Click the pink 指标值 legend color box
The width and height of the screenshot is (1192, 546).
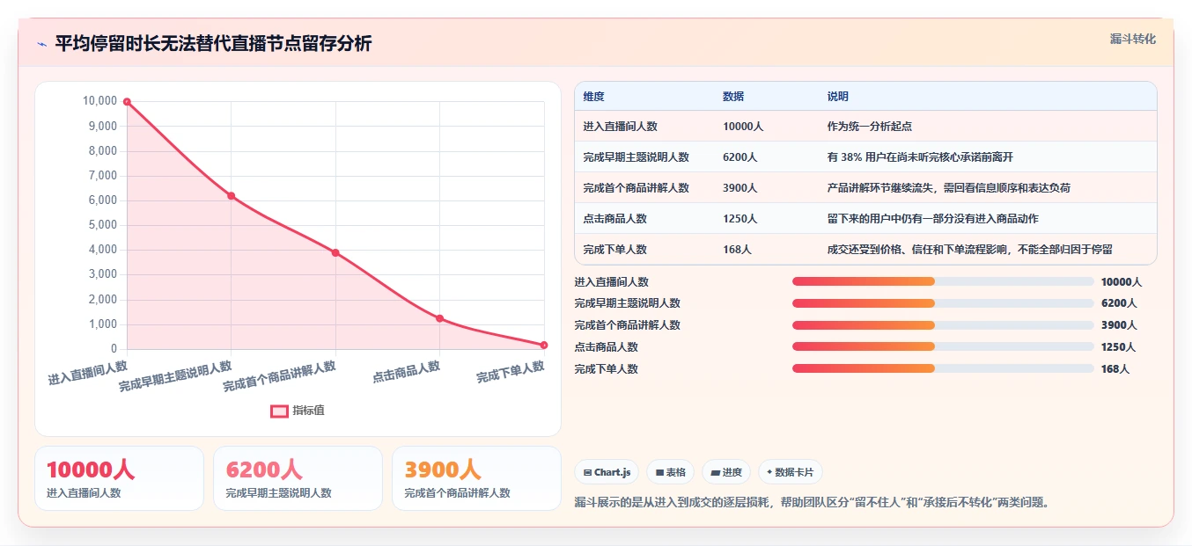click(279, 411)
